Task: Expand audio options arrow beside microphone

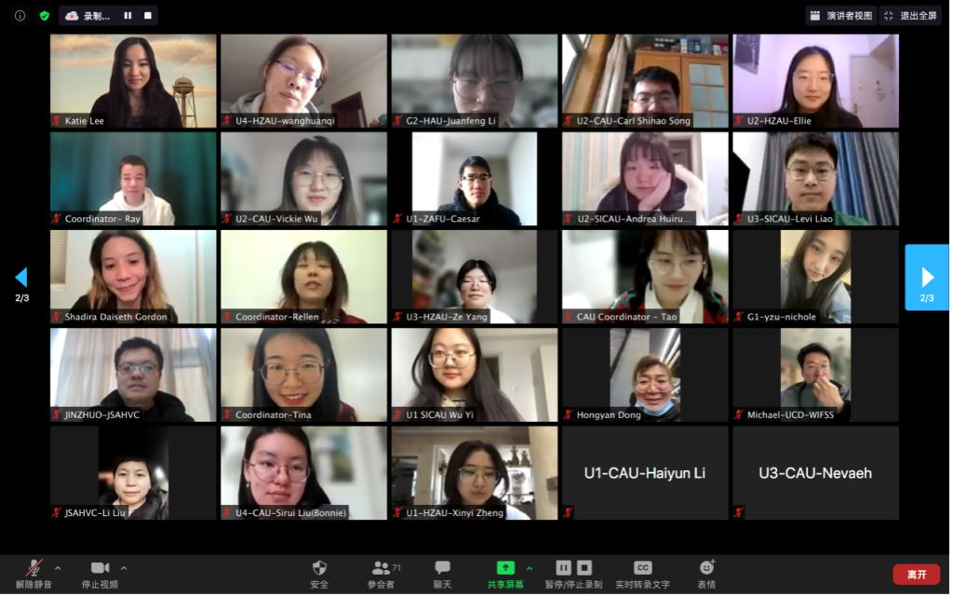Action: click(x=58, y=568)
